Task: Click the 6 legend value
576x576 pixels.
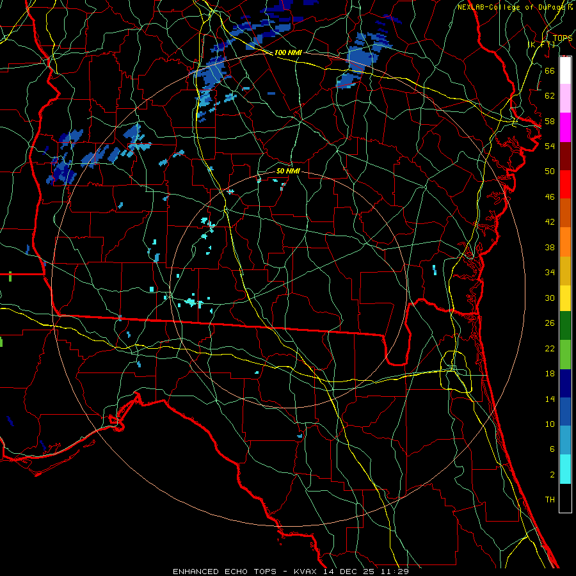Action: pos(552,449)
